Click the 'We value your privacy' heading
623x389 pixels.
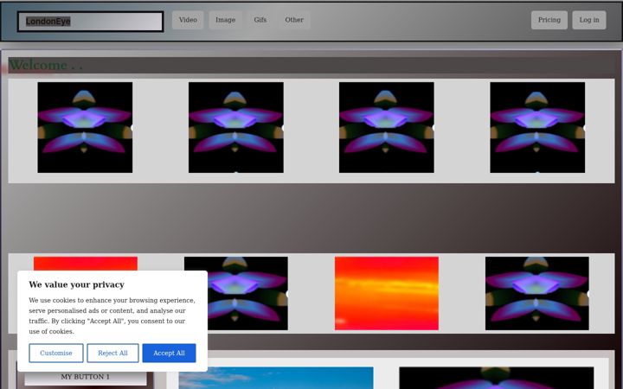click(x=77, y=284)
